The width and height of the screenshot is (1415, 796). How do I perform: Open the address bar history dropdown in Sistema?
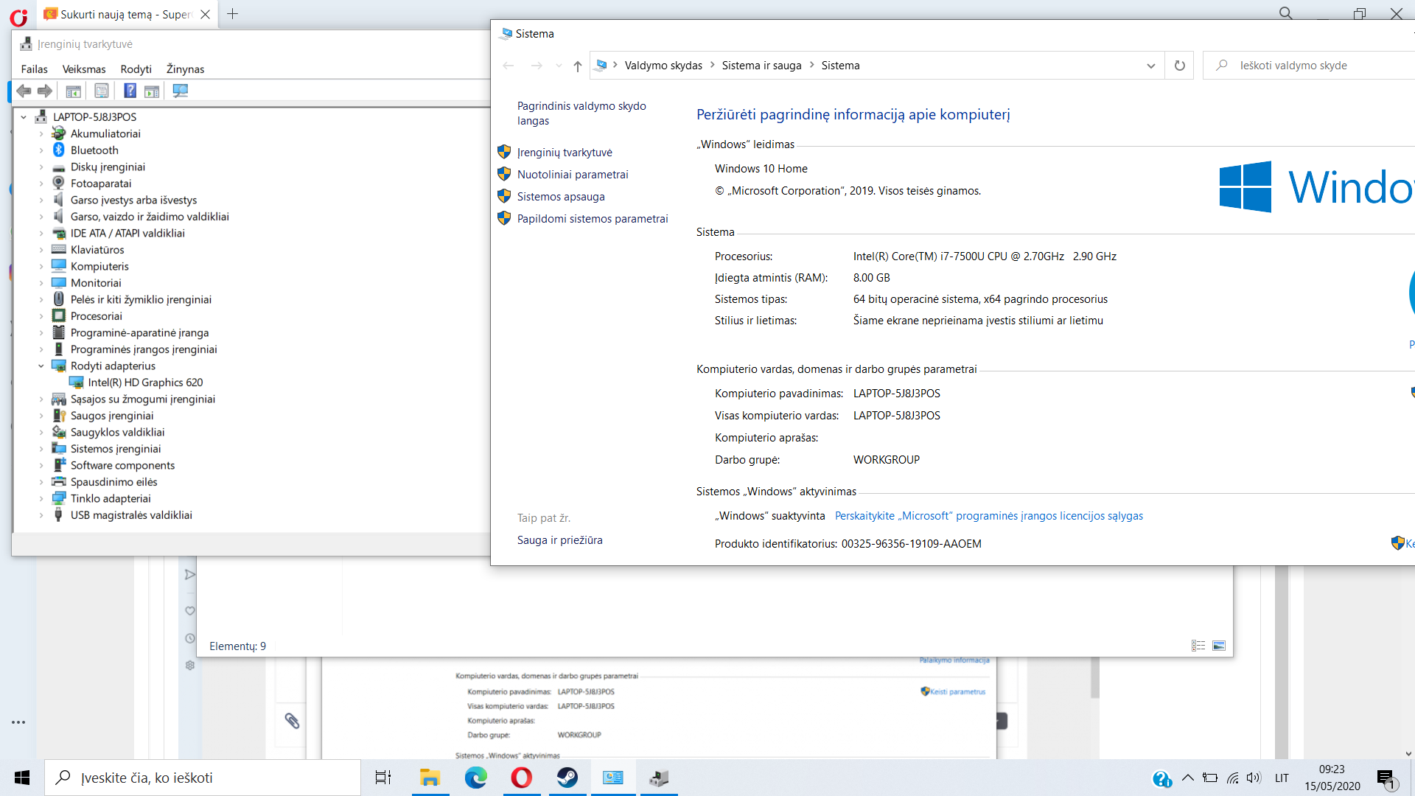(x=1150, y=66)
